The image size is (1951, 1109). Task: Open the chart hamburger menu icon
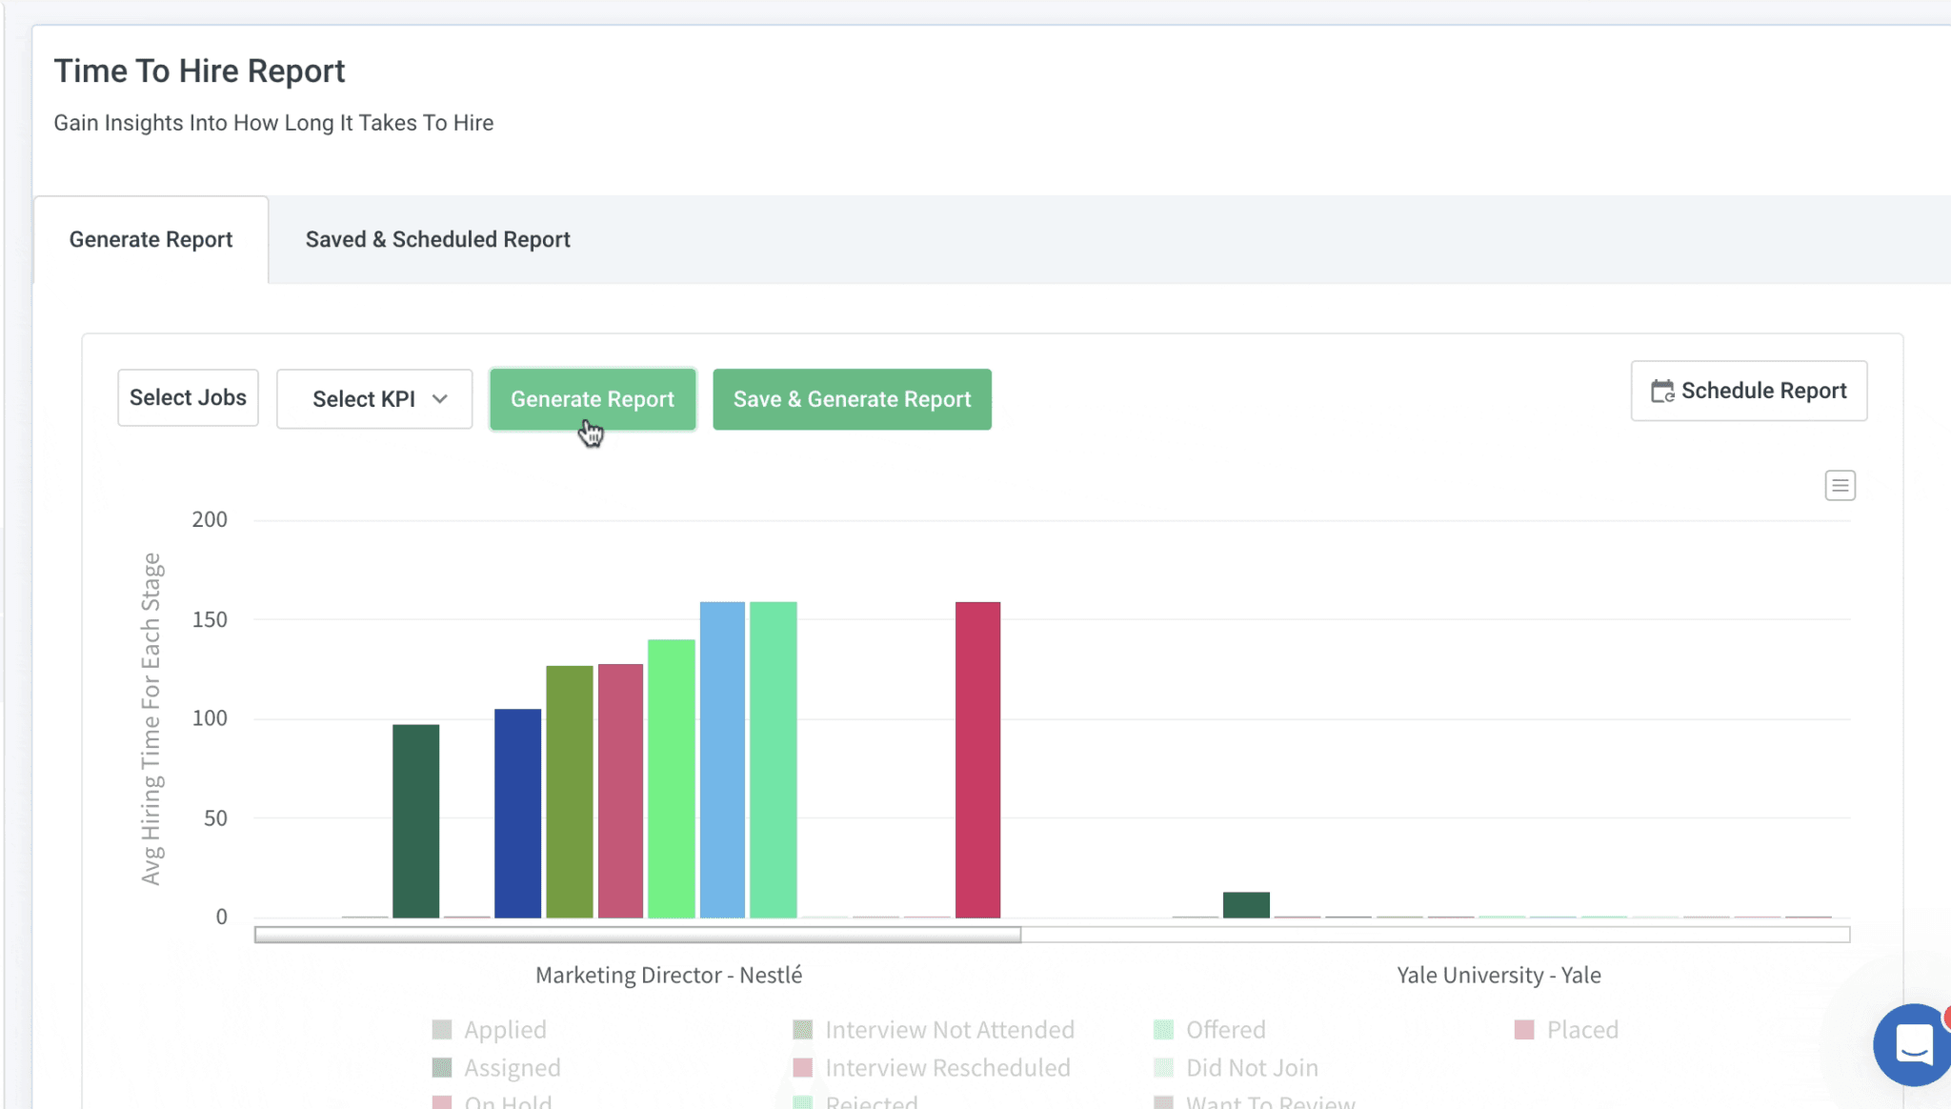click(x=1840, y=486)
